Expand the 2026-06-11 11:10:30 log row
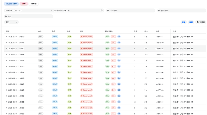The width and height of the screenshot is (207, 115). point(7,48)
